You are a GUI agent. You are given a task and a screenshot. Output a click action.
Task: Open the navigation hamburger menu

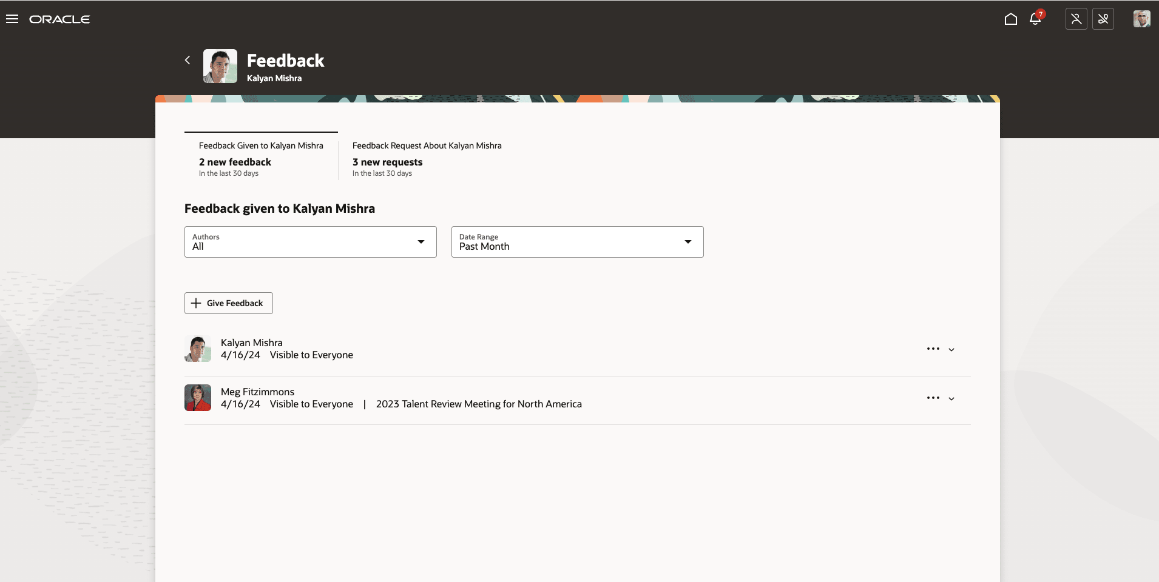pyautogui.click(x=13, y=19)
